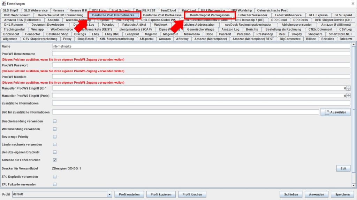
Task: Decrease Manueller ProdWS Eingriff (Id) value
Action: (348, 89)
